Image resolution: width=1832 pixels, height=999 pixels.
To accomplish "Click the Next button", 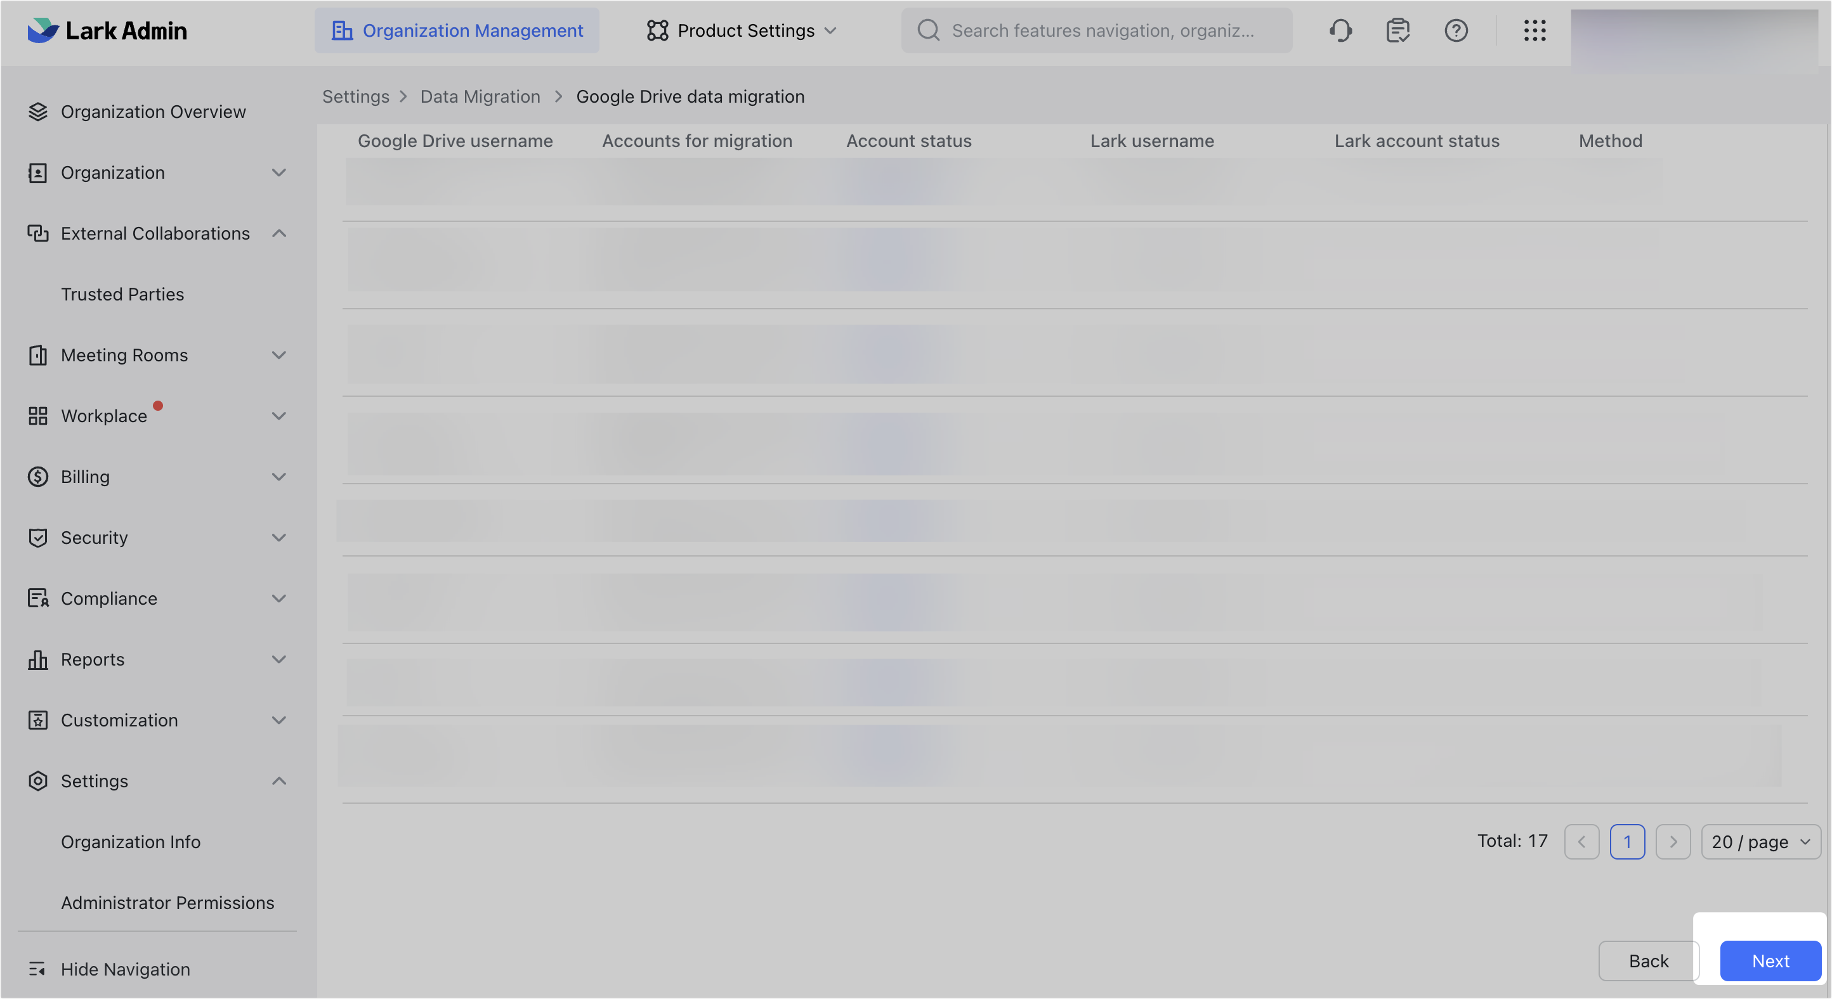I will [x=1770, y=962].
